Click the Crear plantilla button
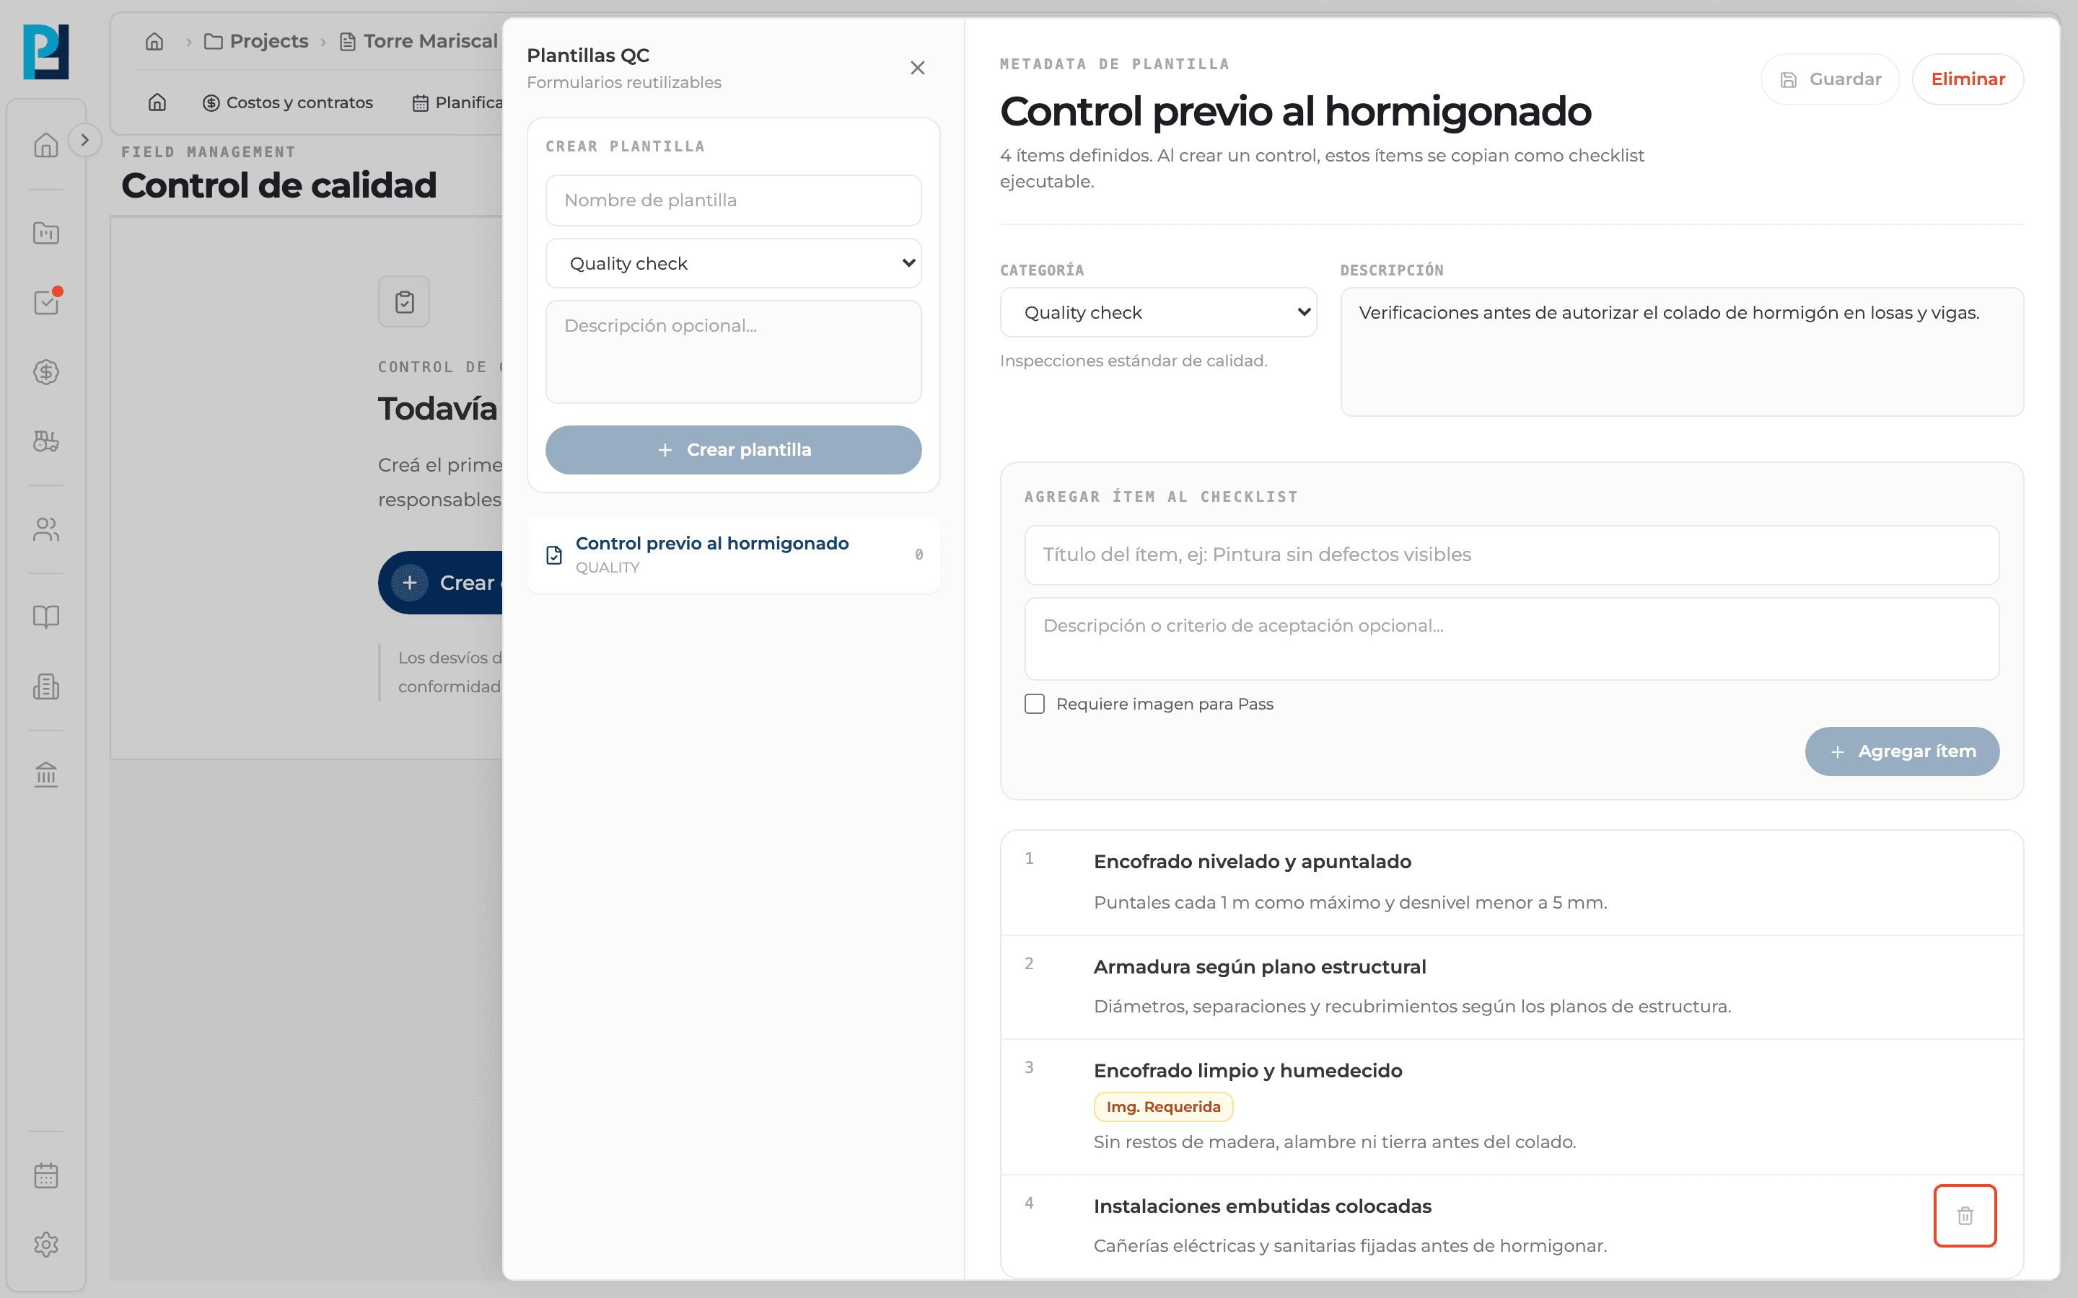Viewport: 2078px width, 1298px height. coord(733,450)
